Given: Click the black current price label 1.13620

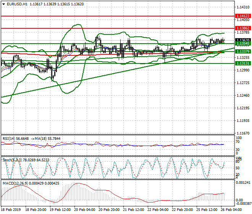Looking at the screenshot, I should [243, 40].
